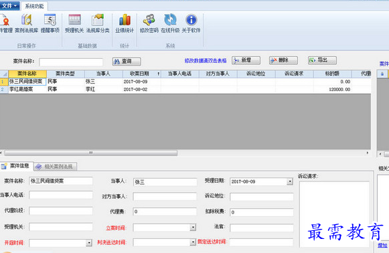Sort by 案件名称 column header
Image resolution: width=389 pixels, height=253 pixels.
(27, 74)
